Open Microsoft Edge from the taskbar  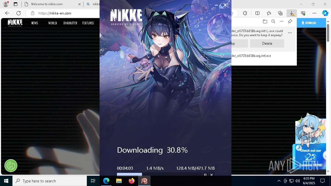coord(106,181)
